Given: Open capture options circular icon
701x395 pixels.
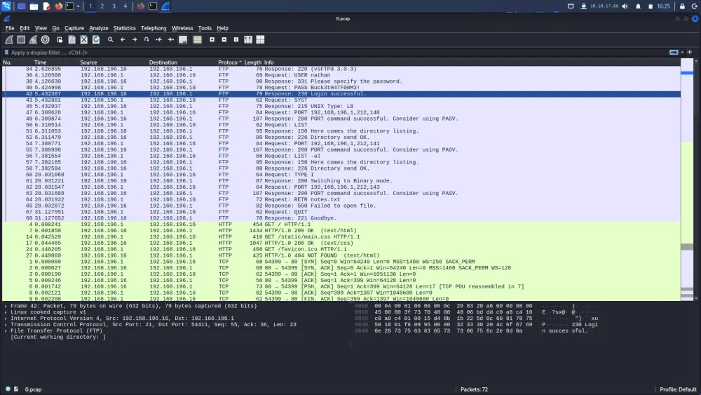Looking at the screenshot, I should pos(45,40).
